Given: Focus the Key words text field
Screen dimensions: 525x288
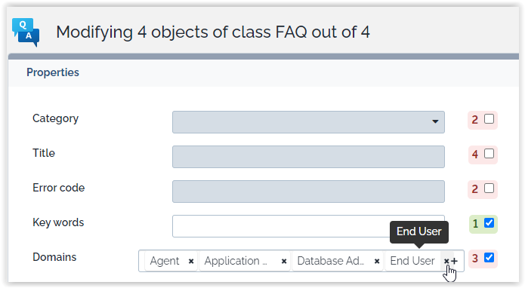Looking at the screenshot, I should pyautogui.click(x=308, y=226).
